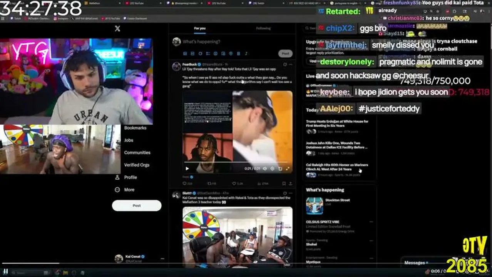
Task: Pause the outer video player
Action: click(x=5, y=271)
